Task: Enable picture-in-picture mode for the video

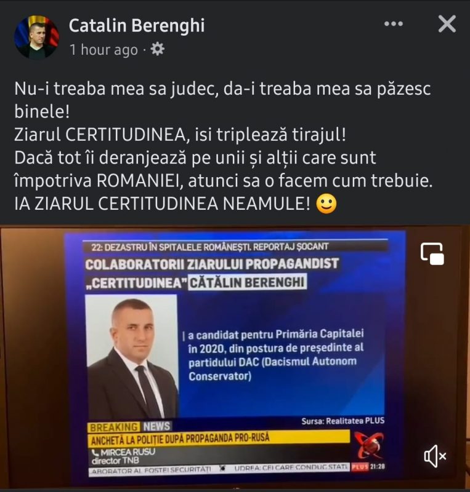Action: [x=432, y=253]
